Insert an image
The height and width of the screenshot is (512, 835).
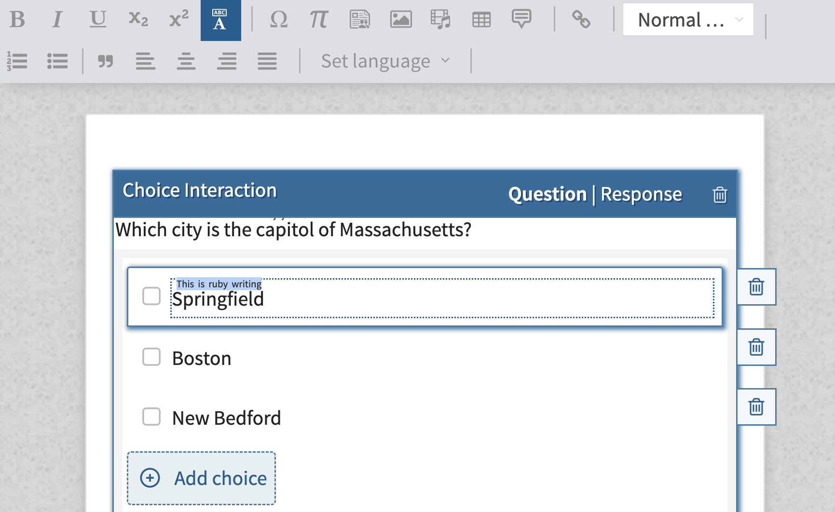click(400, 20)
